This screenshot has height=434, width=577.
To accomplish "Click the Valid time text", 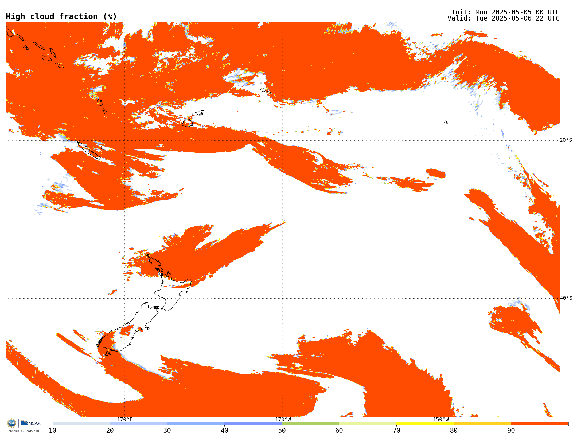I will tap(503, 18).
